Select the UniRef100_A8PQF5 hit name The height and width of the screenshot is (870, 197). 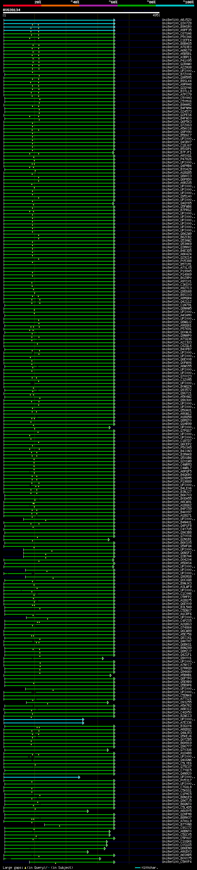coord(177,472)
